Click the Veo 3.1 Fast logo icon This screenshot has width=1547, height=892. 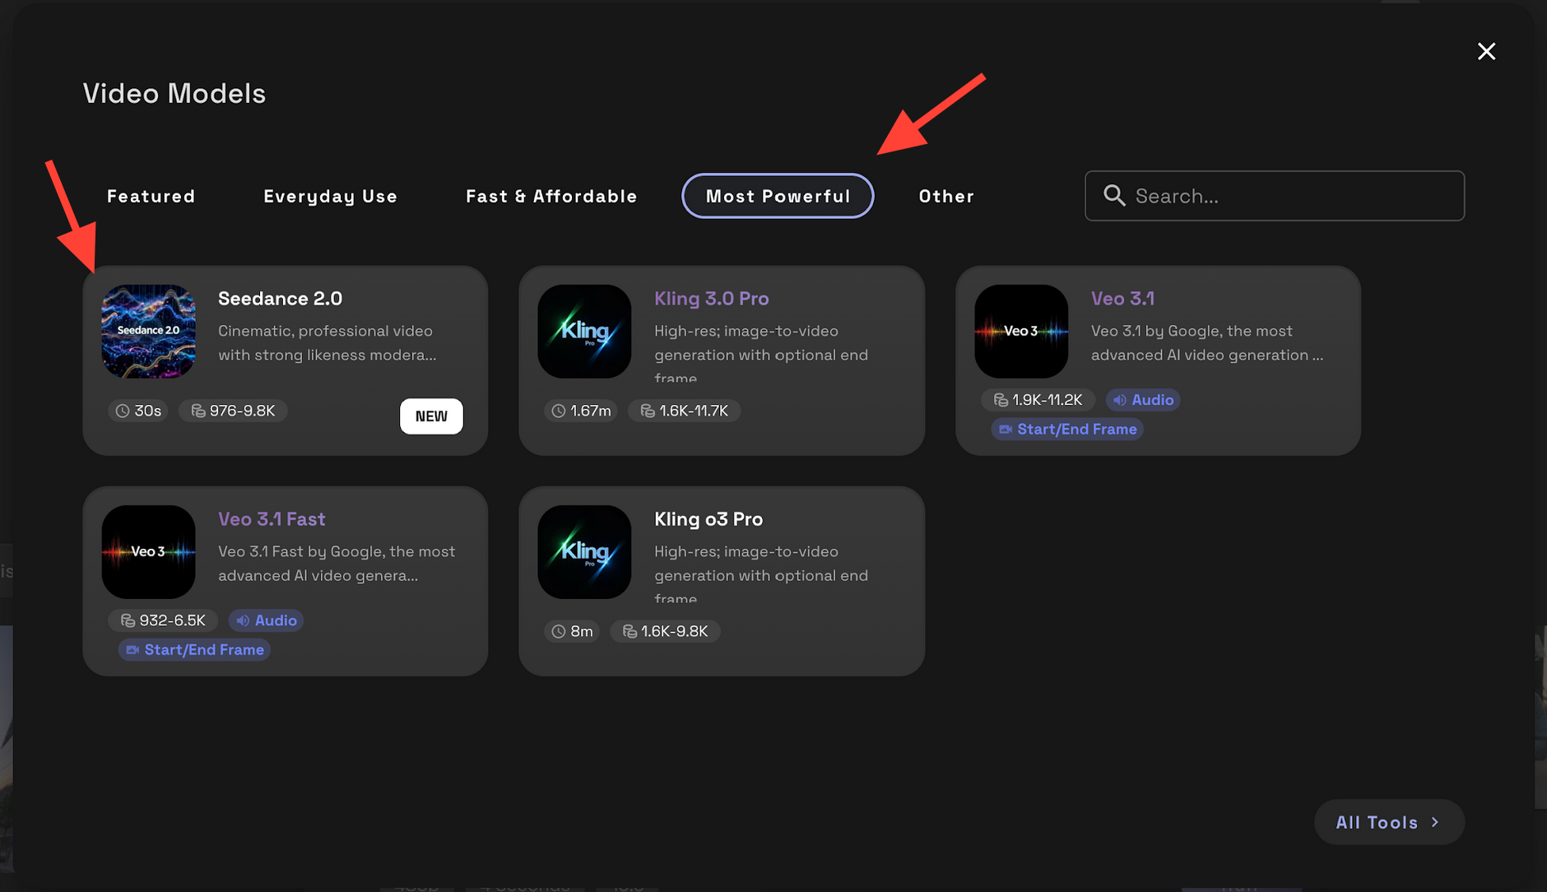(x=148, y=552)
